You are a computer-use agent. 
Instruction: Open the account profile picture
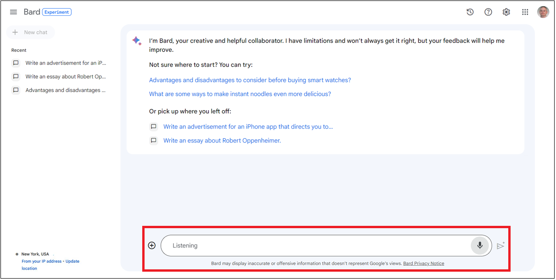tap(543, 12)
